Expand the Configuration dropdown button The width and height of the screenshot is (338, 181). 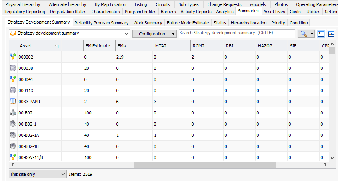(154, 34)
